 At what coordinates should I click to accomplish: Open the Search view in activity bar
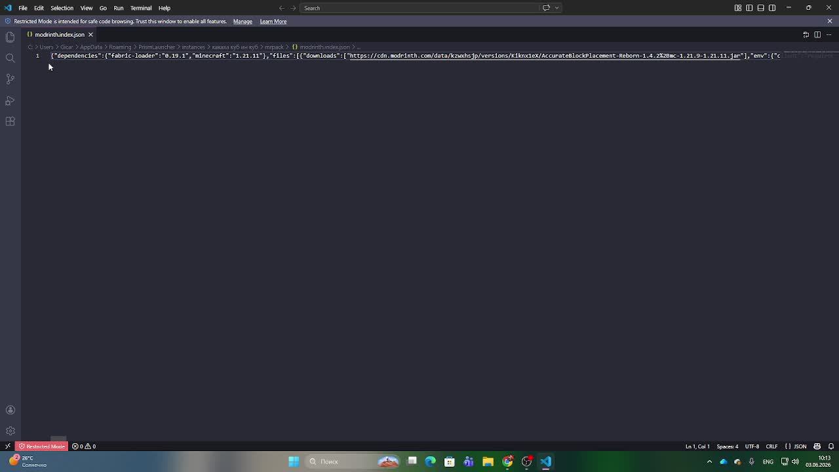coord(10,58)
